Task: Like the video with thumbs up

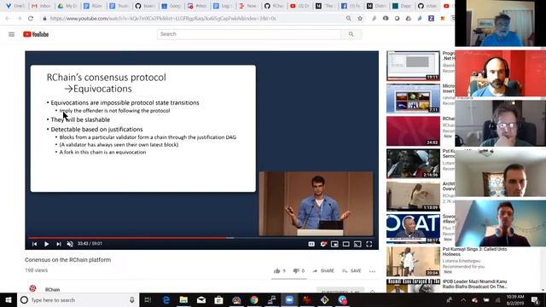Action: click(x=279, y=271)
